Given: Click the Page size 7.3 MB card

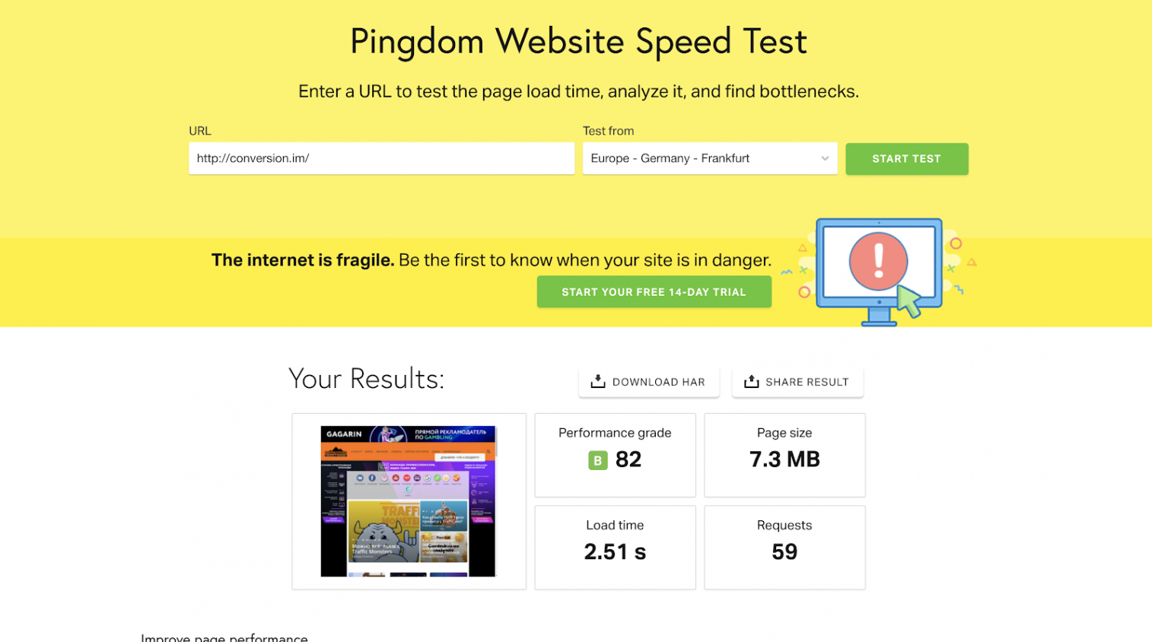Looking at the screenshot, I should (784, 455).
